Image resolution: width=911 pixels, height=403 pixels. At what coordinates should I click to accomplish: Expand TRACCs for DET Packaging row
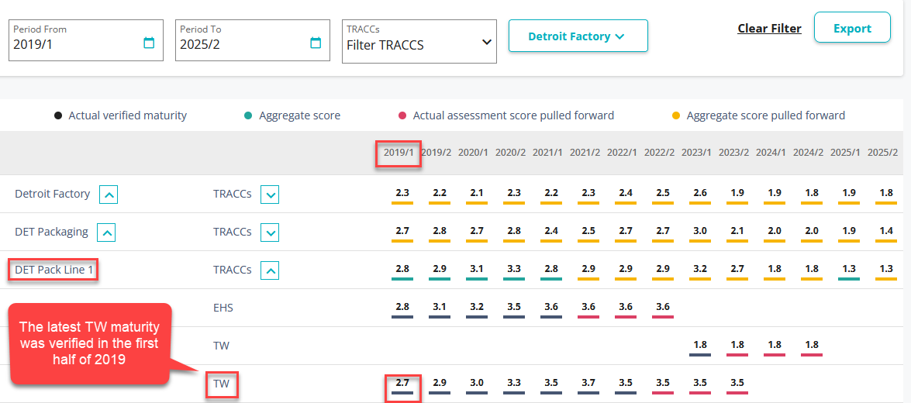tap(270, 232)
